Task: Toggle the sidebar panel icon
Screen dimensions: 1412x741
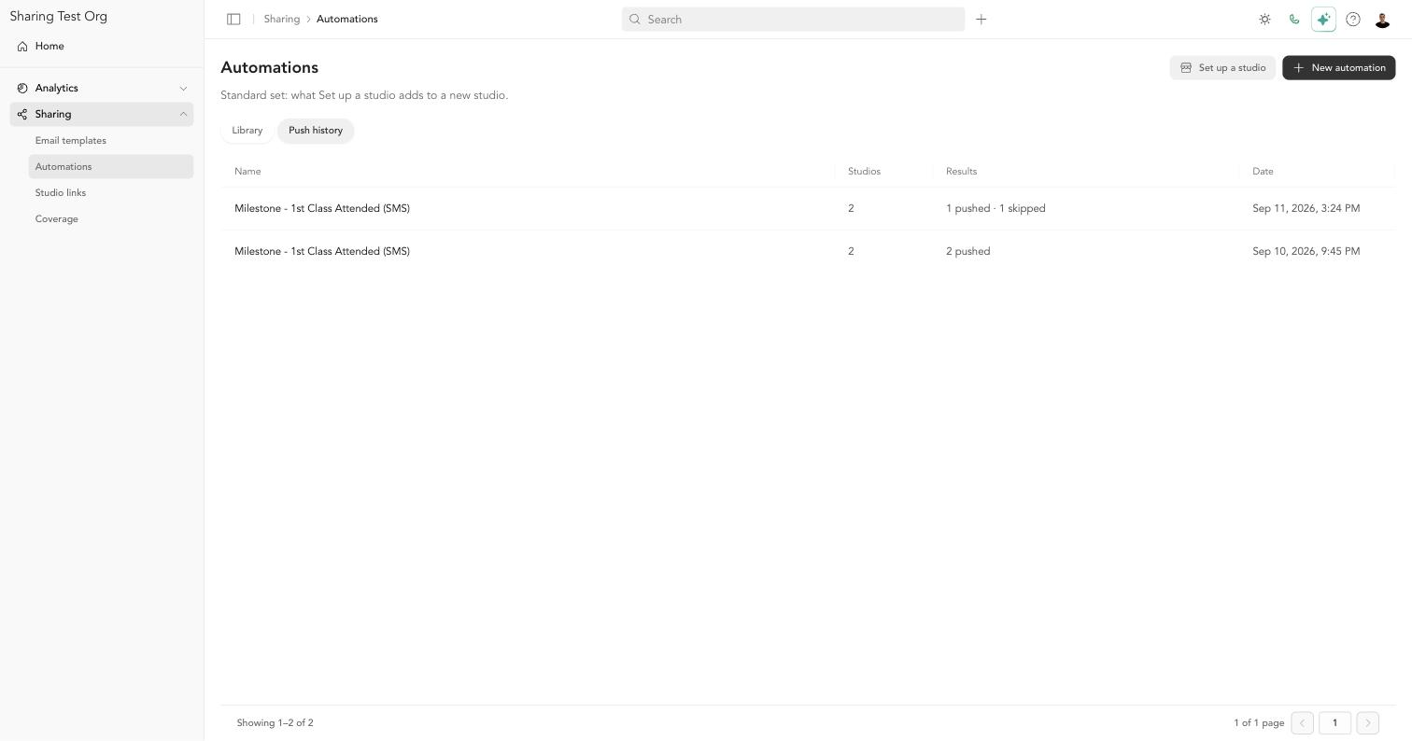Action: point(233,19)
